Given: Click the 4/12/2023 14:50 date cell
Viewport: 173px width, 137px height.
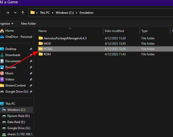Looking at the screenshot, I should pyautogui.click(x=115, y=49).
